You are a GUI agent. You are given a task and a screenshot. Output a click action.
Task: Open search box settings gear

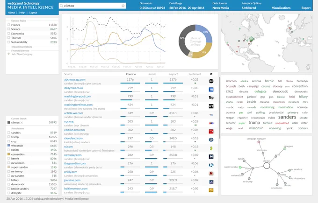coord(123,6)
